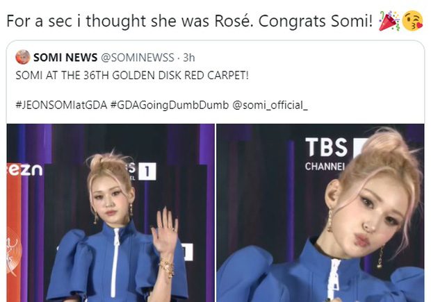
Task: Open the left photo of Somi waving
Action: 111,212
